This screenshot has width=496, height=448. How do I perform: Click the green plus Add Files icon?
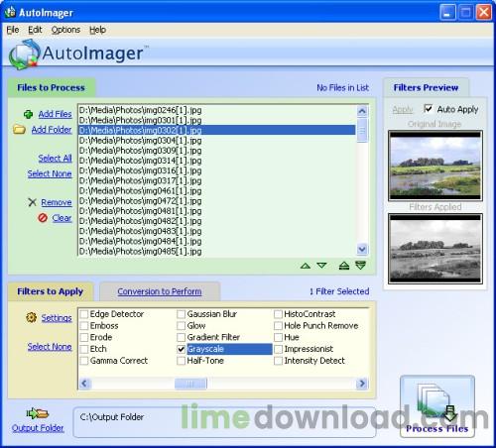pos(28,114)
